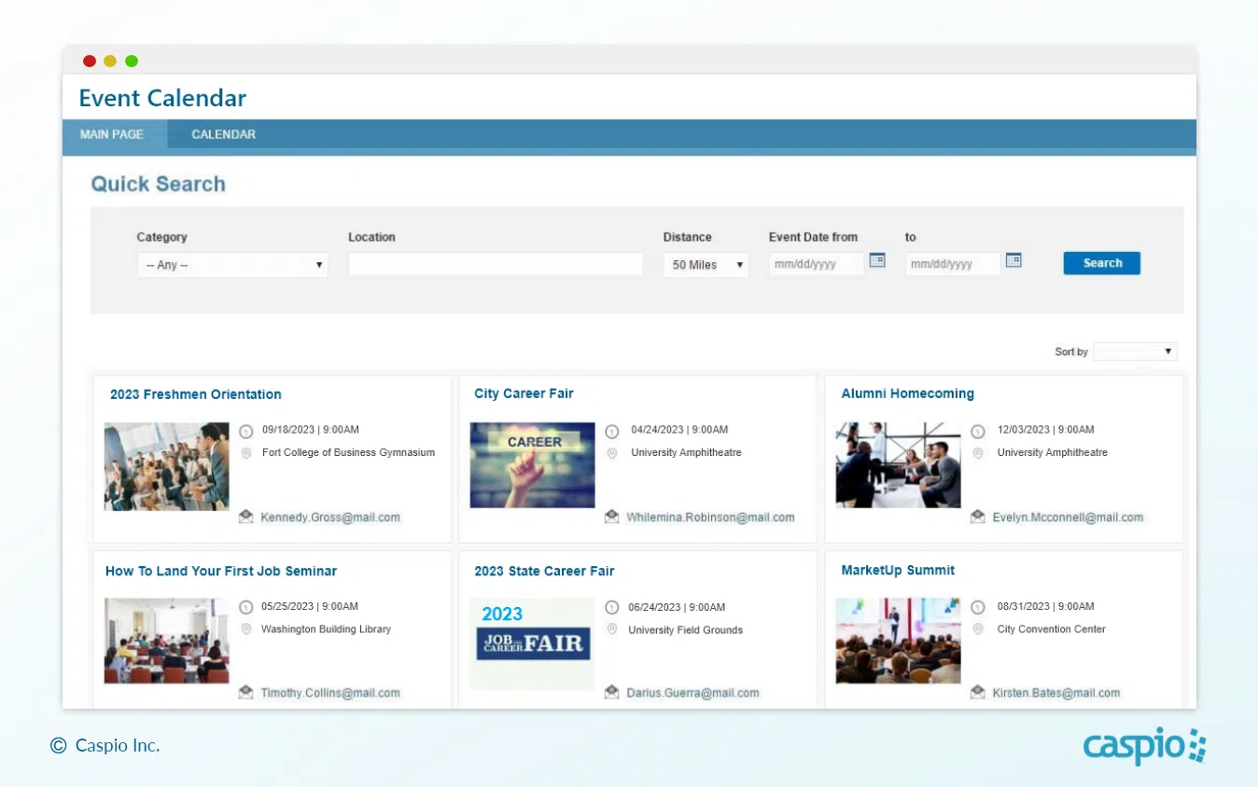Click the envelope icon beside Kirsten.Bates@mail.com
This screenshot has height=787, width=1258.
(977, 692)
